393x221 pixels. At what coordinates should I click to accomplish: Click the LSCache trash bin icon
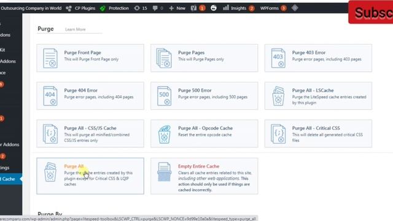278,96
